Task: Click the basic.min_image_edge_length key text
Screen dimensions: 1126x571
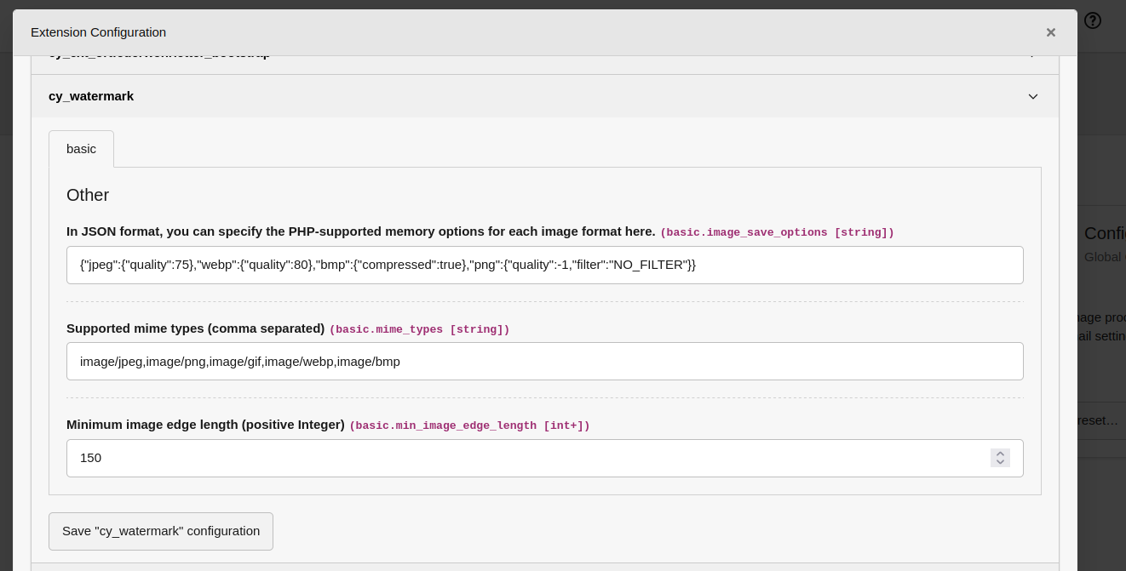Action: pos(469,425)
